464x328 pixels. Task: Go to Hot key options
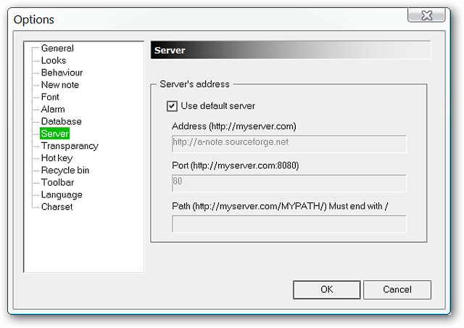(x=57, y=158)
